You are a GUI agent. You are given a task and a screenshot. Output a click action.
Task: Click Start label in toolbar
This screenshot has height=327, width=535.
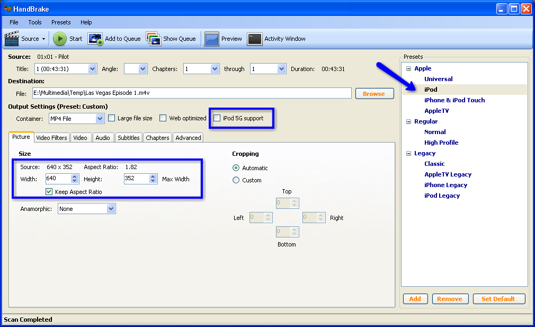pyautogui.click(x=76, y=39)
